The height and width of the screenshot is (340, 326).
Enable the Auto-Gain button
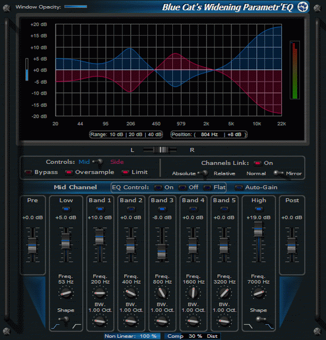click(239, 188)
